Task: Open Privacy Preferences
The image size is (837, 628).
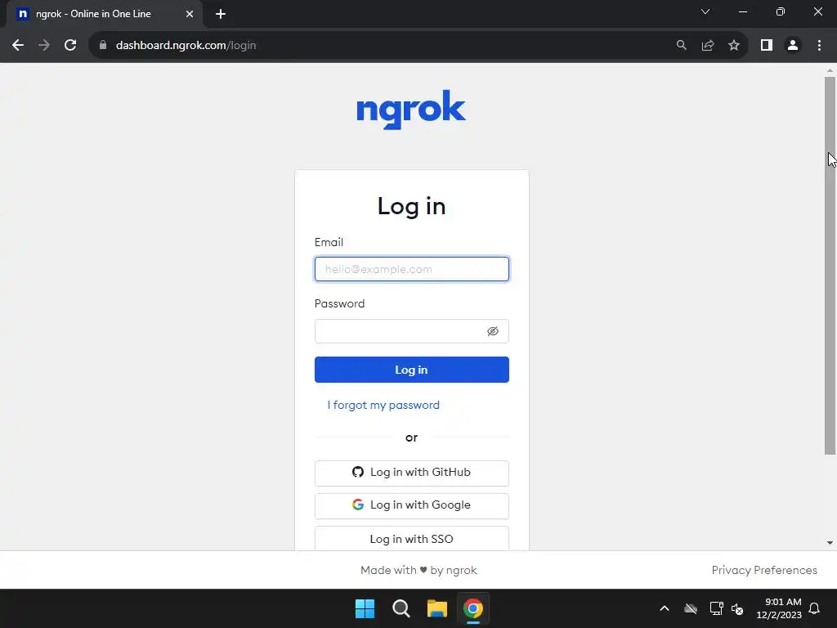Action: [x=764, y=570]
